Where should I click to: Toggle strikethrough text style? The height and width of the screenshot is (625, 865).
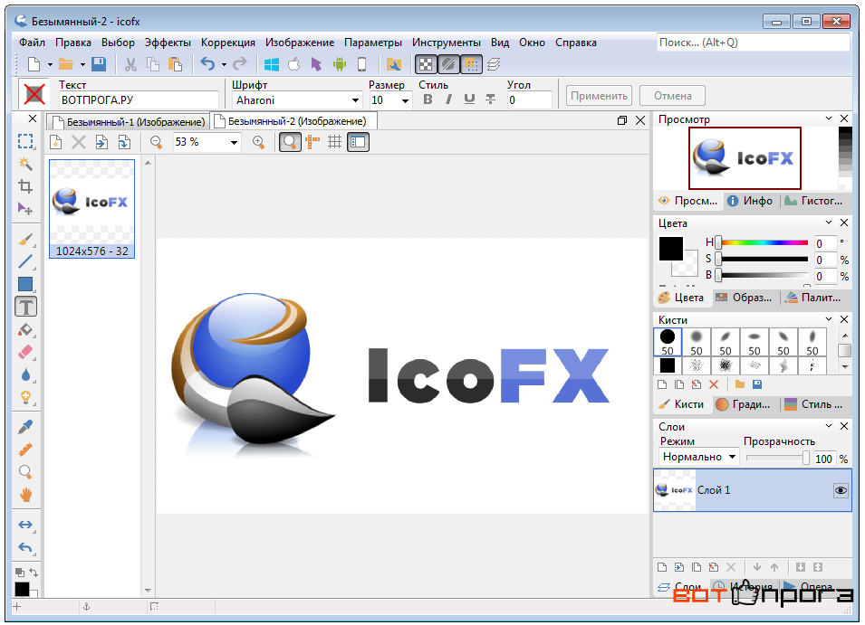coord(490,99)
